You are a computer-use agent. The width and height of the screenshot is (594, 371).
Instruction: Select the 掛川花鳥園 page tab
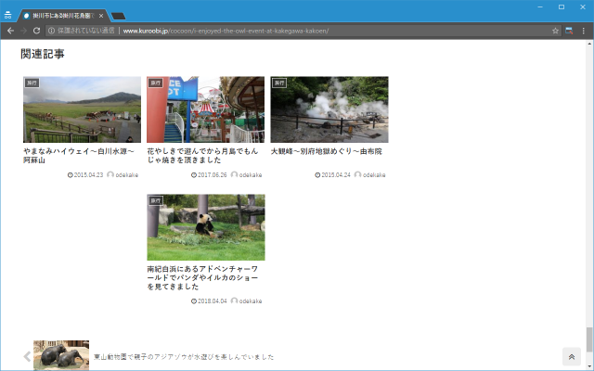(x=60, y=15)
